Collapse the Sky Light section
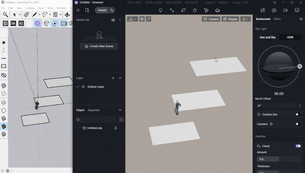This screenshot has width=305, height=173. click(301, 29)
